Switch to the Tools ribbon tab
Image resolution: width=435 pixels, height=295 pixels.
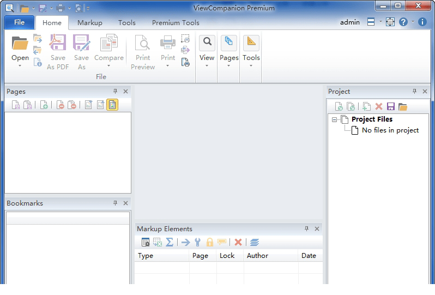pyautogui.click(x=127, y=22)
